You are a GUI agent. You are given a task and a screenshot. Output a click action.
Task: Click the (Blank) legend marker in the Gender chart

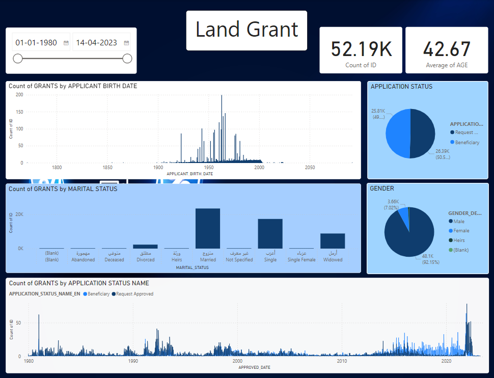coord(451,250)
